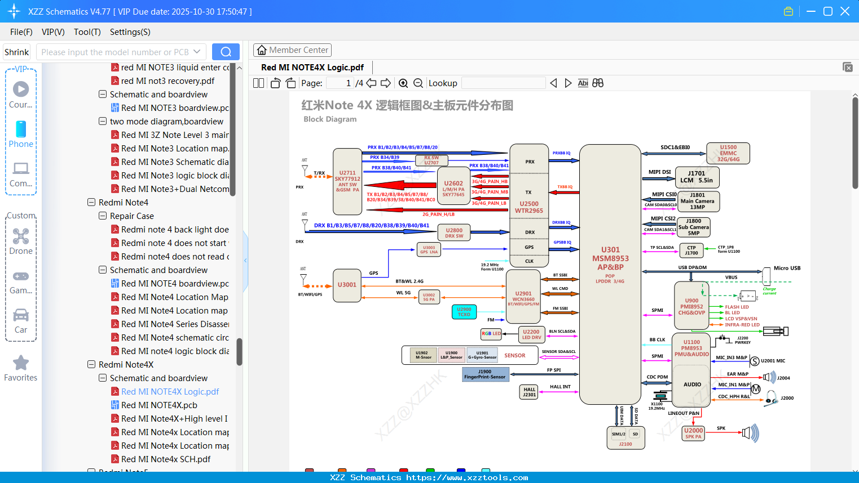Screen dimensions: 859x483
Task: Zoom out of the schematic
Action: [418, 83]
